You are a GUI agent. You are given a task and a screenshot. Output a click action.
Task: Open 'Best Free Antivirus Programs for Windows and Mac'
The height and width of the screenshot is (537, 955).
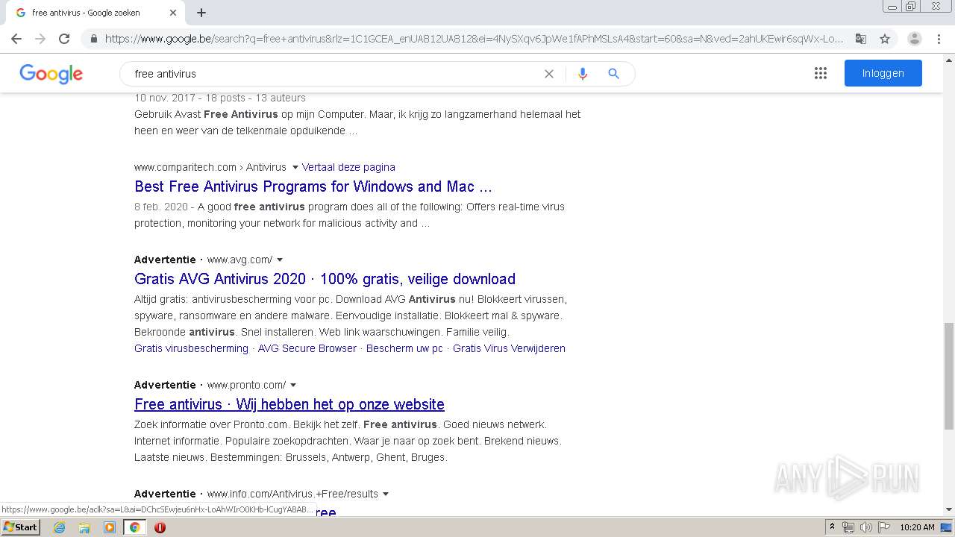click(313, 186)
